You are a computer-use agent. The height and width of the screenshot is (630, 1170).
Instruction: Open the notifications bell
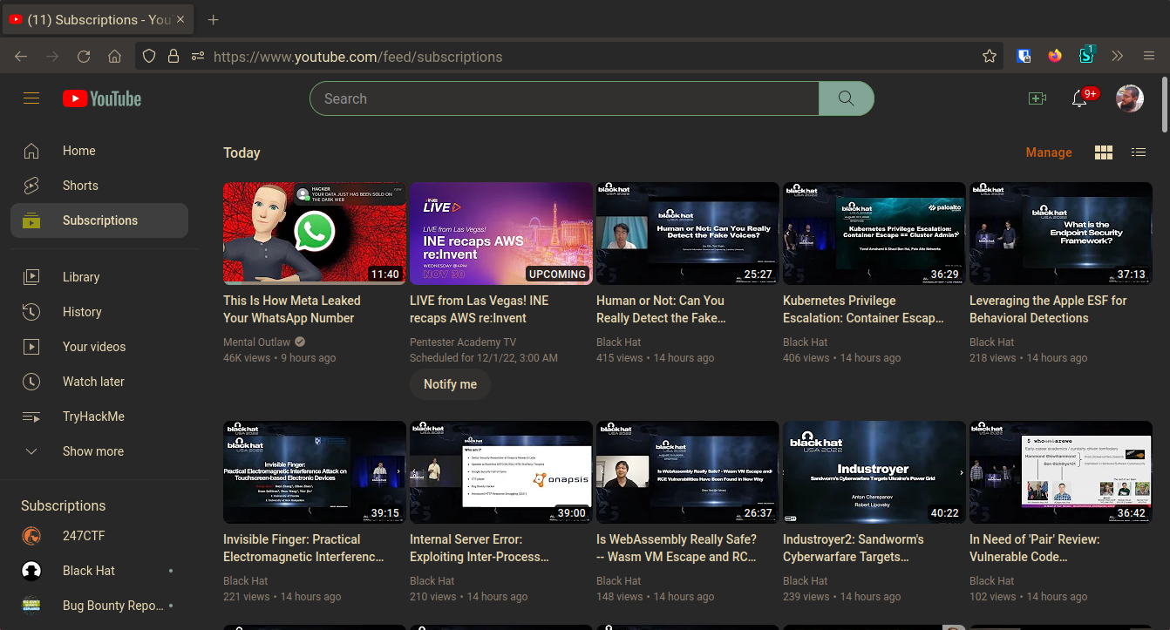pyautogui.click(x=1079, y=98)
